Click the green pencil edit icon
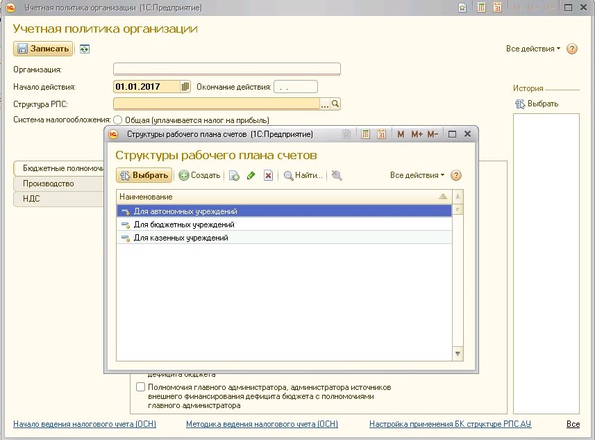The image size is (595, 440). [251, 175]
